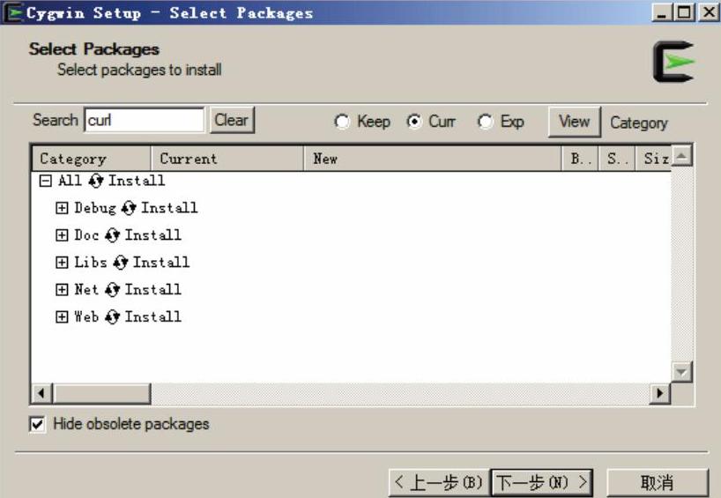Click the View button
This screenshot has height=498, width=721.
click(x=575, y=122)
